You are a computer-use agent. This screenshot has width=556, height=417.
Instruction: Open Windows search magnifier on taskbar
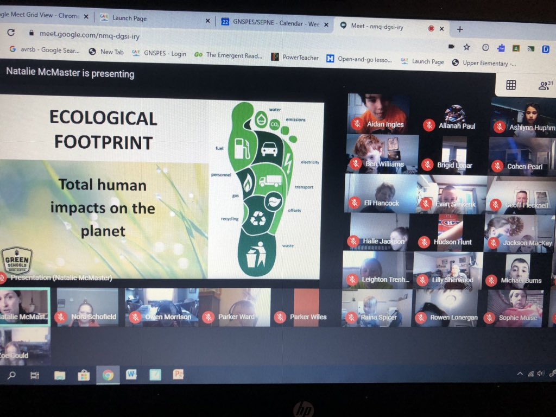[x=11, y=375]
